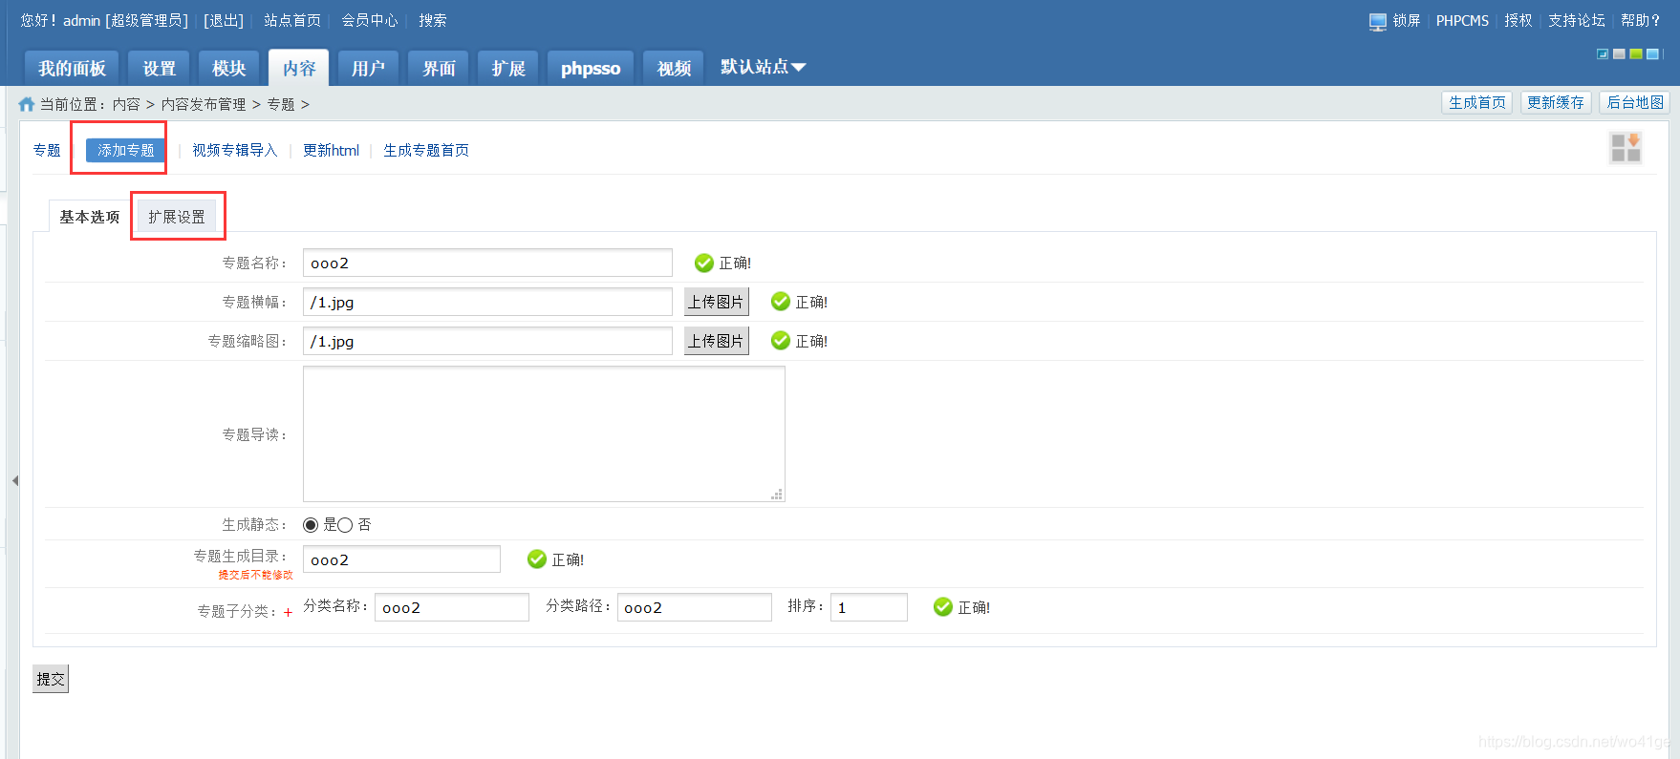Focus the 排序 input field
Image resolution: width=1680 pixels, height=759 pixels.
pyautogui.click(x=869, y=607)
